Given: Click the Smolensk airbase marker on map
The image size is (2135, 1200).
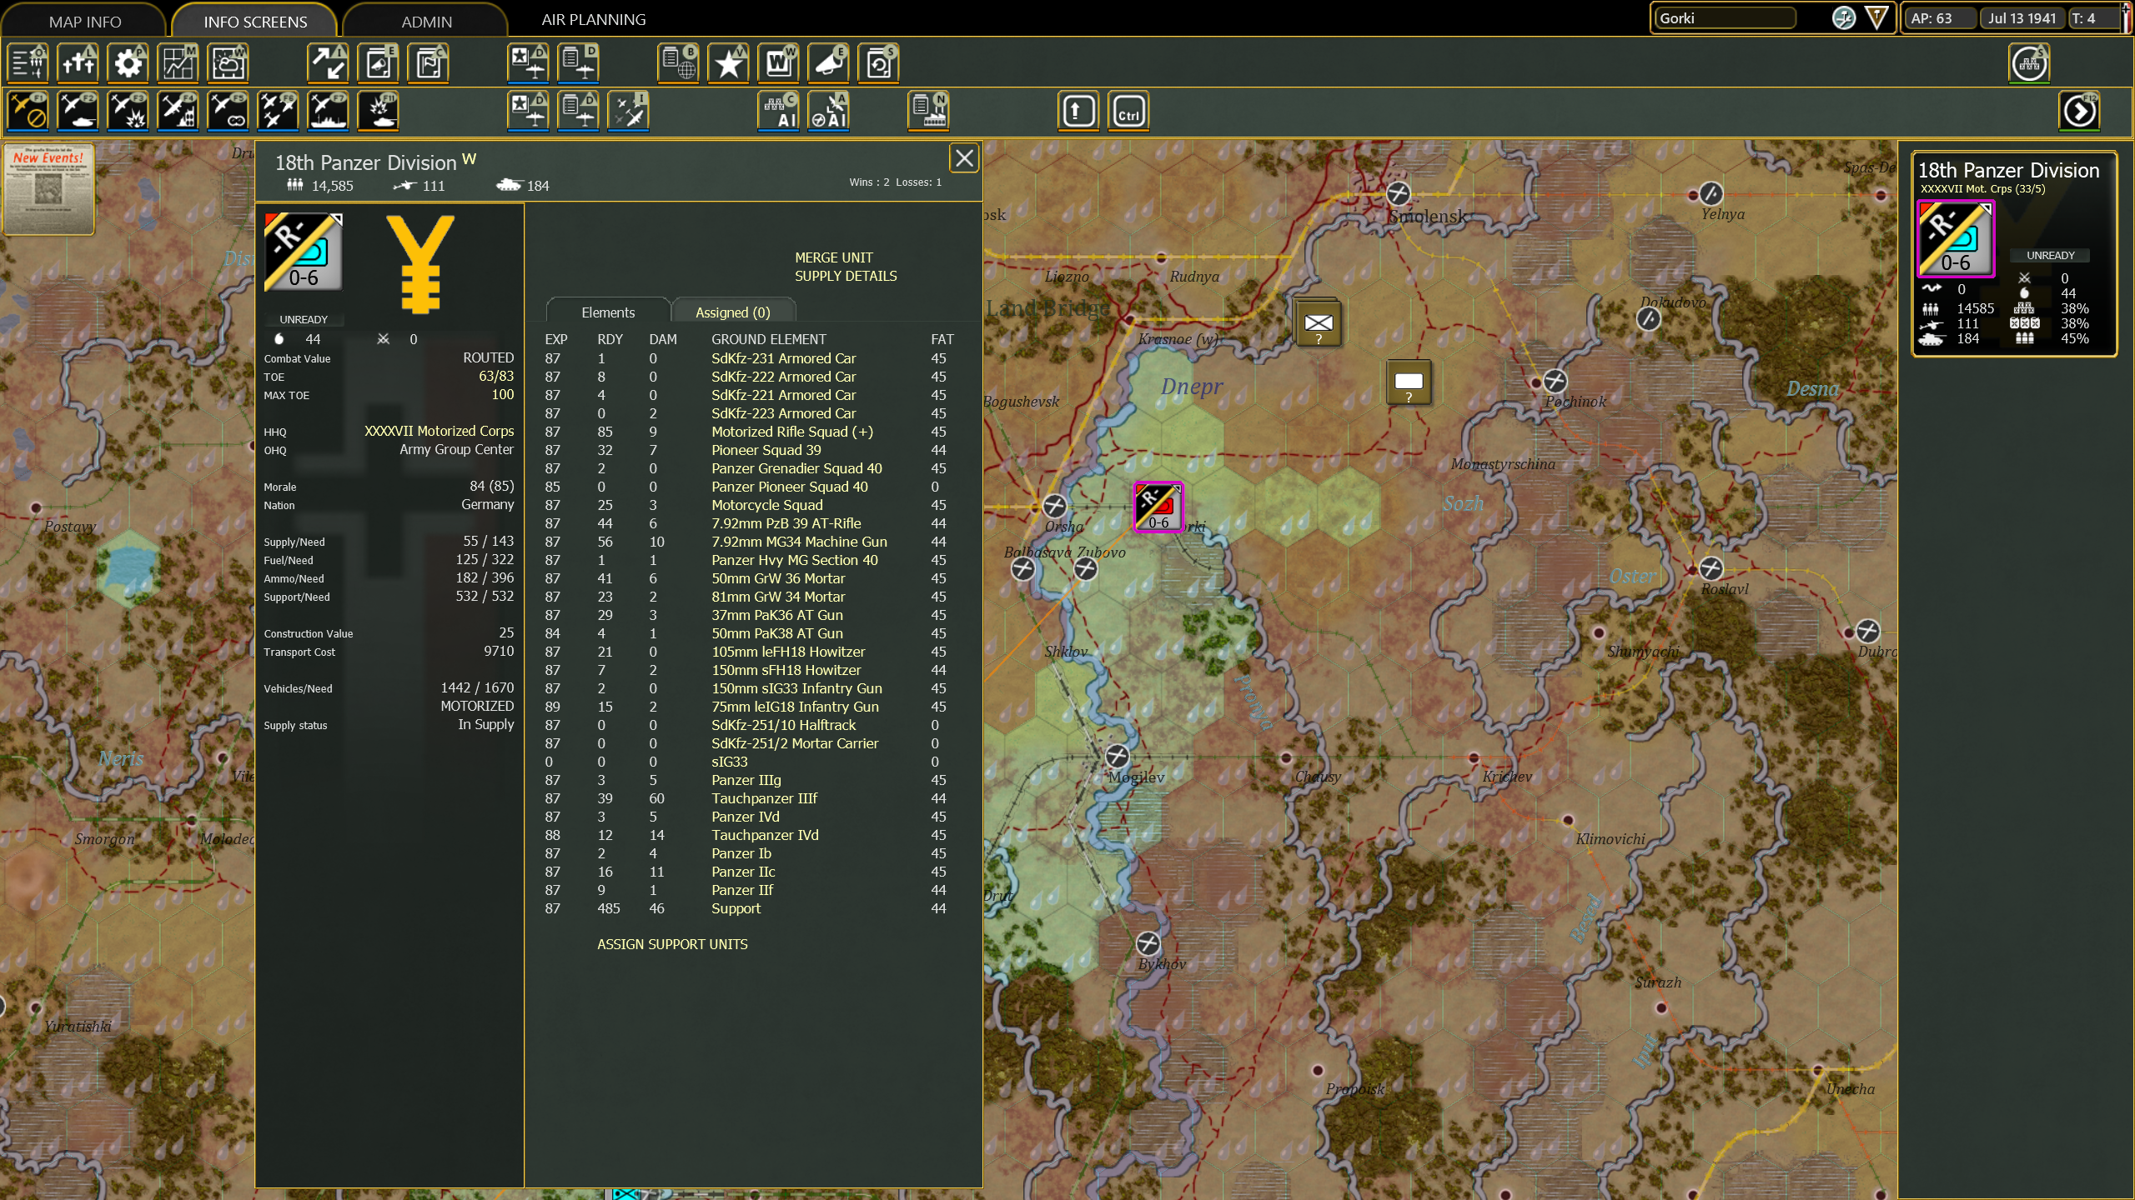Looking at the screenshot, I should (1398, 193).
